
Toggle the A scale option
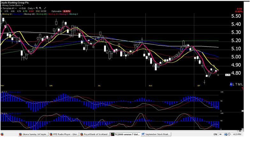(x=231, y=84)
